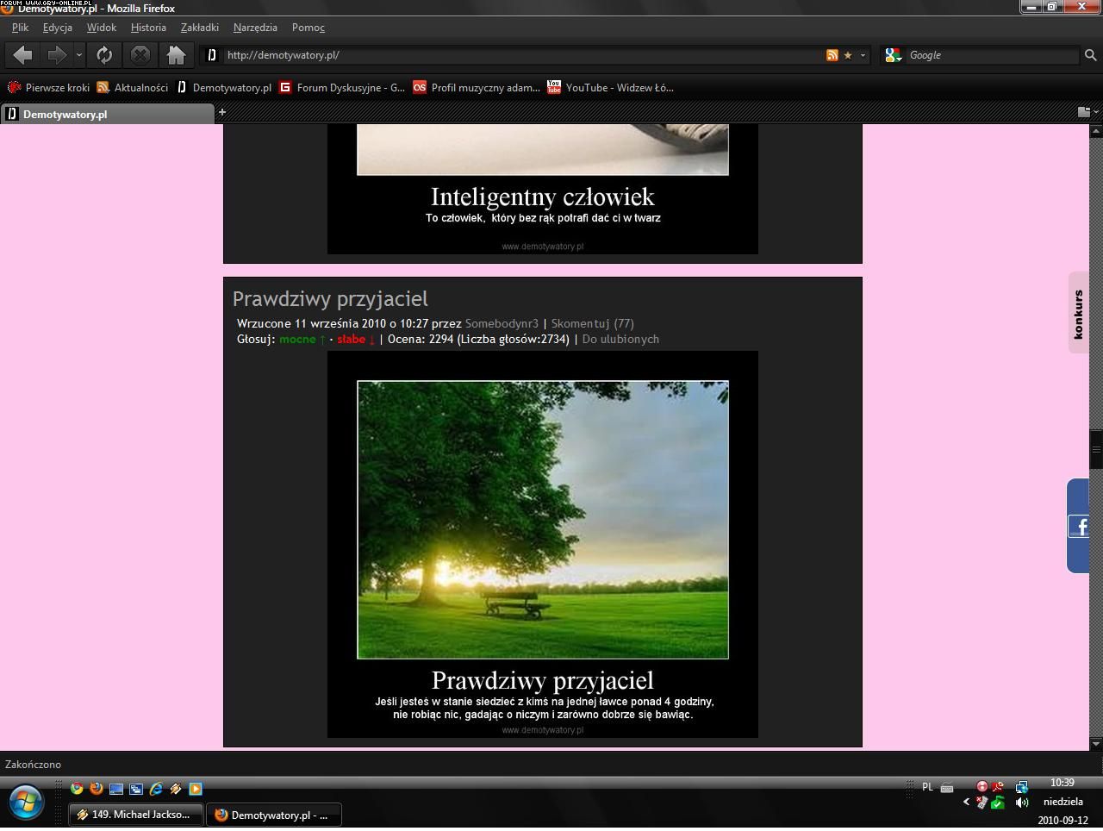Launch Internet Explorer from Quick Launch
This screenshot has width=1103, height=831.
(156, 789)
